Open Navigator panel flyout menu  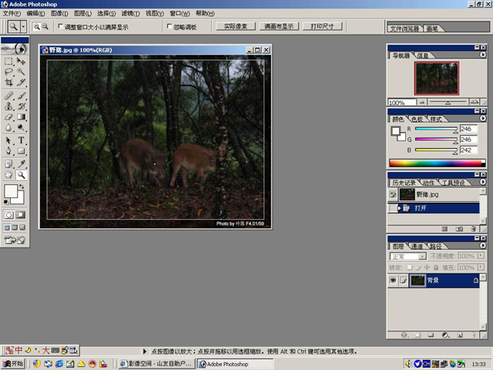point(483,55)
